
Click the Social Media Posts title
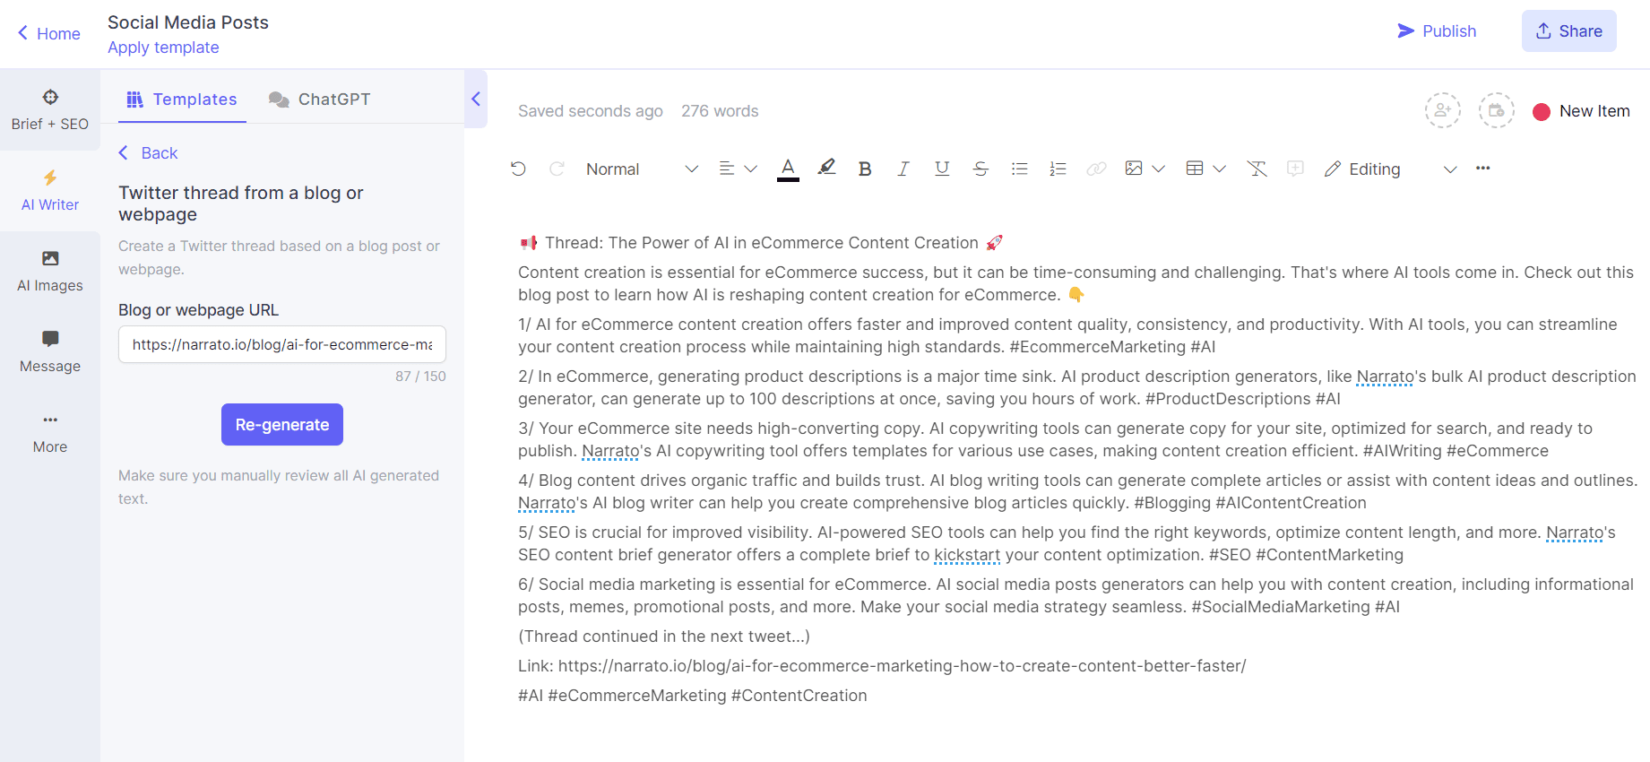coord(188,22)
